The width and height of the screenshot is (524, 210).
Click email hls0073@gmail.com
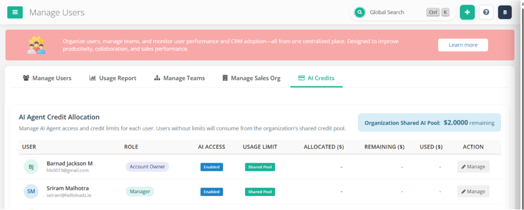[x=67, y=171]
